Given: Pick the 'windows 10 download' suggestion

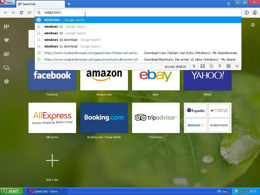Looking at the screenshot, I should 138,40.
